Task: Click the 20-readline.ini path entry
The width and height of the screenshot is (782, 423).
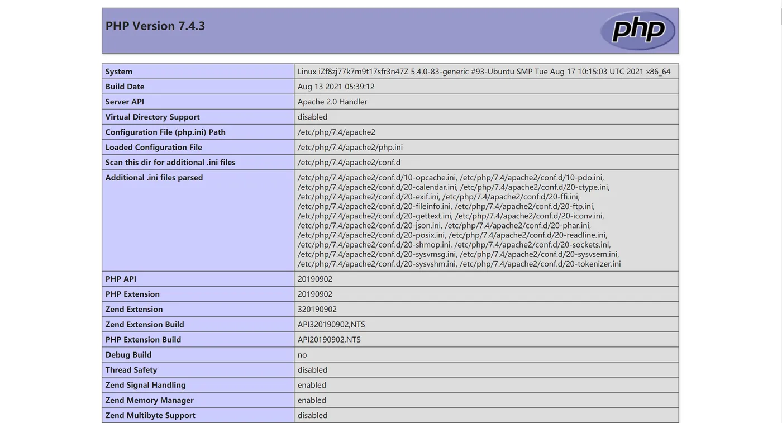Action: pyautogui.click(x=528, y=235)
